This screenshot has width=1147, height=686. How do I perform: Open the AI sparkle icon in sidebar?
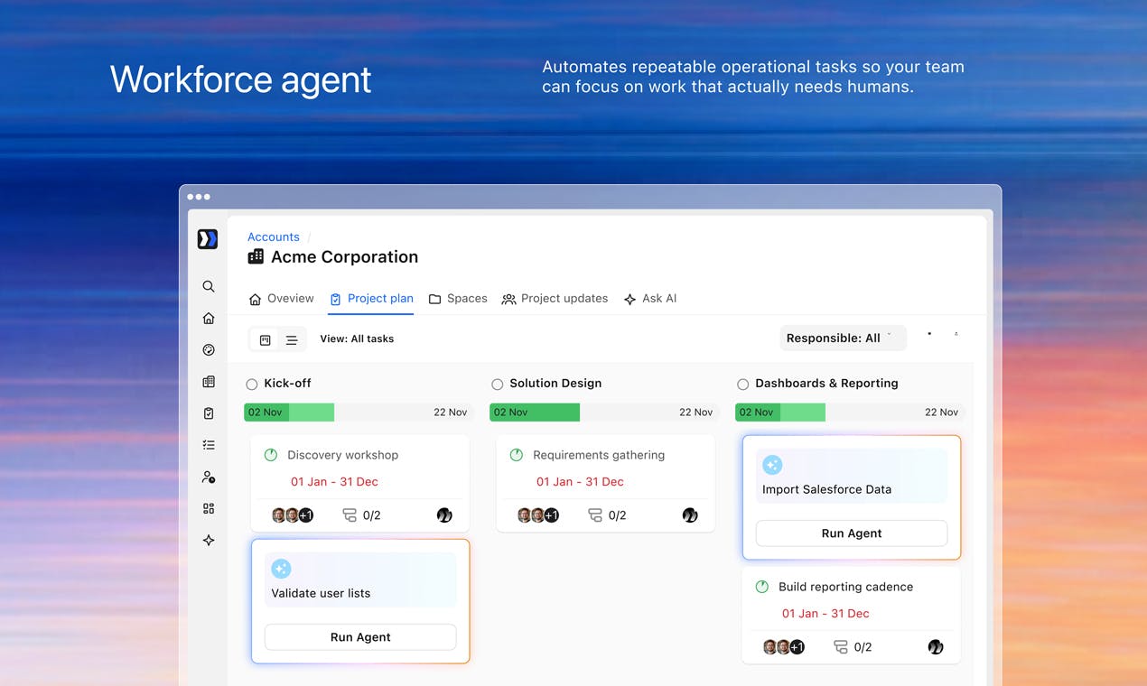209,540
